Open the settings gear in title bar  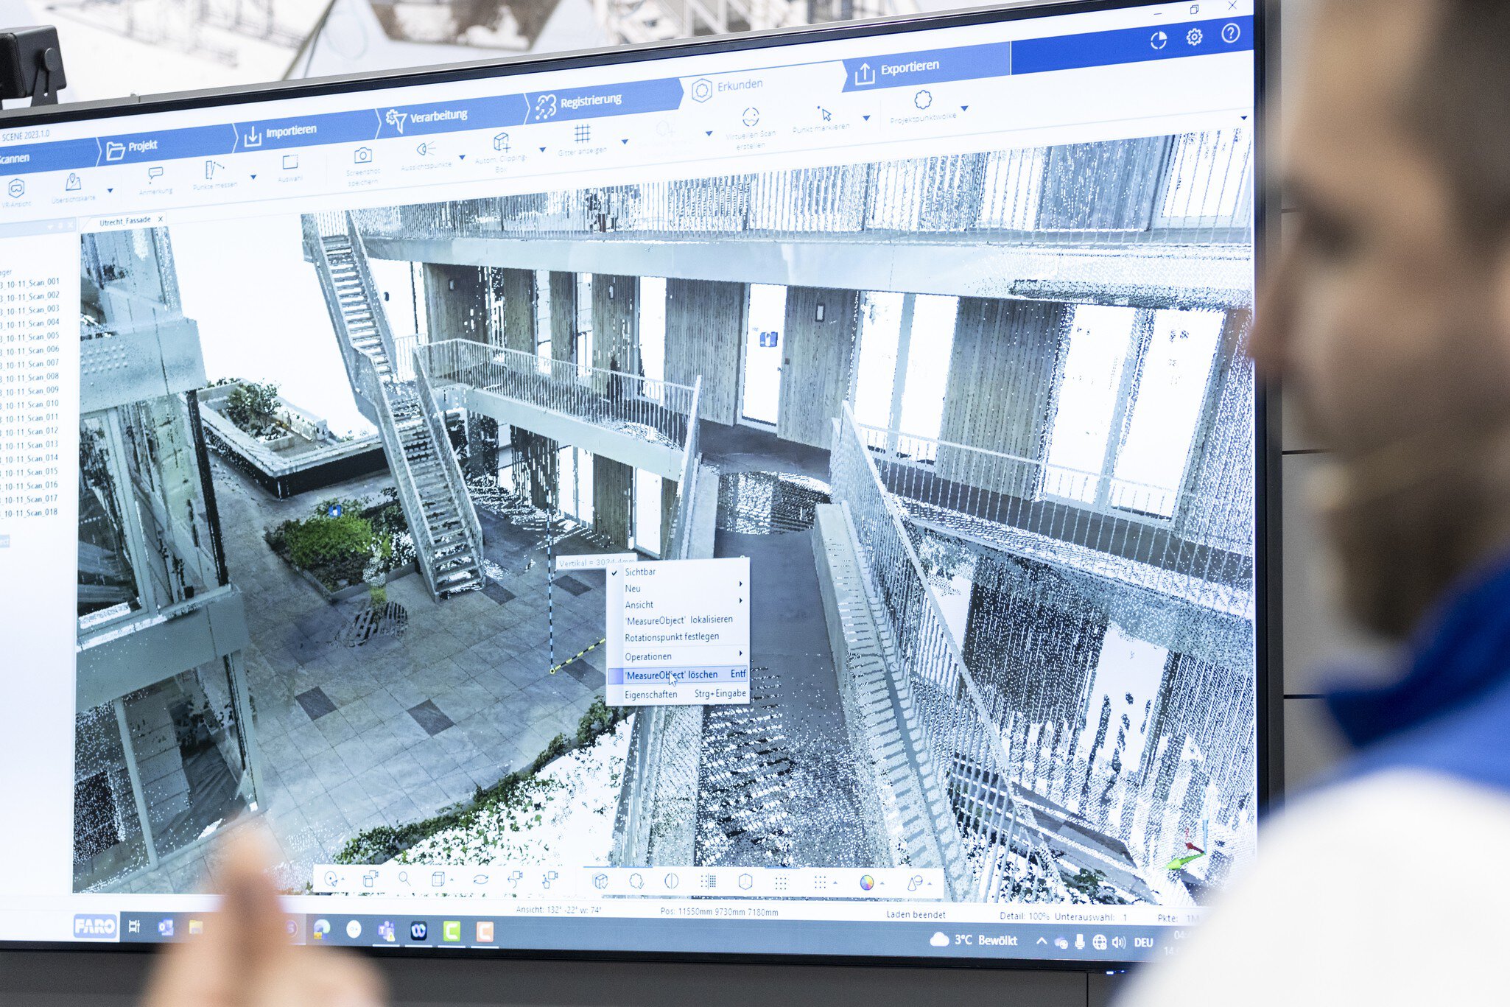pos(1194,37)
